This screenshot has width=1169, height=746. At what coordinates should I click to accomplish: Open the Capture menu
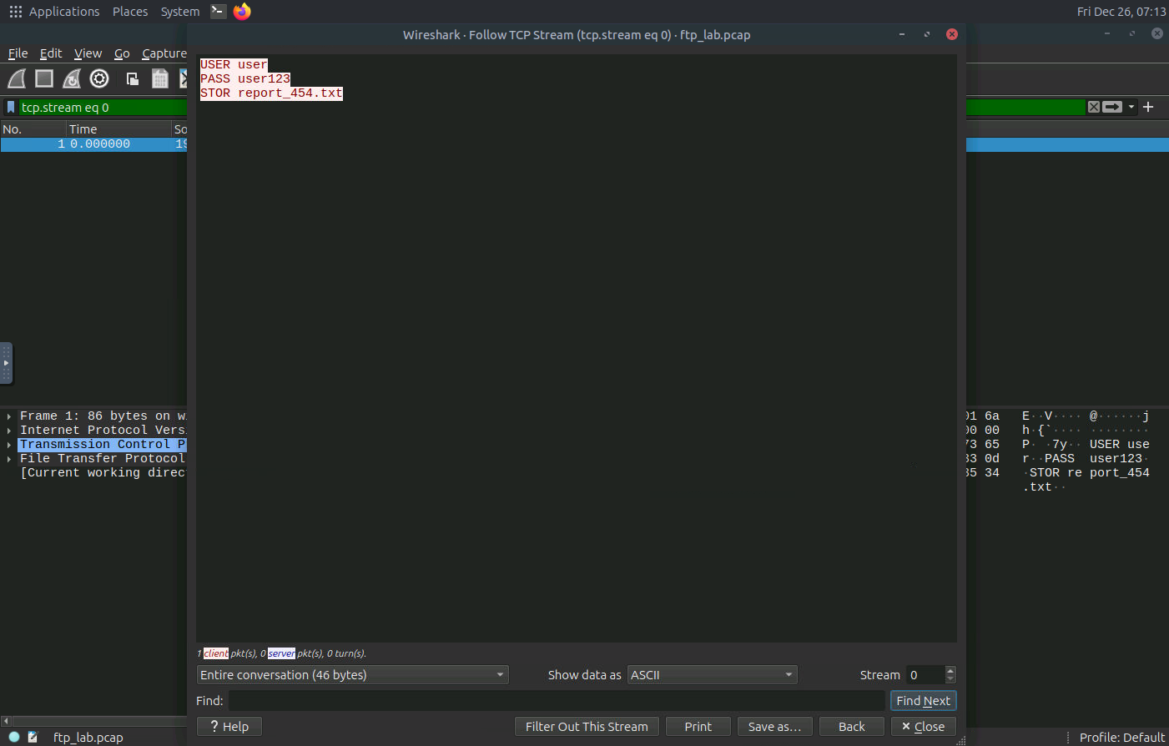164,53
